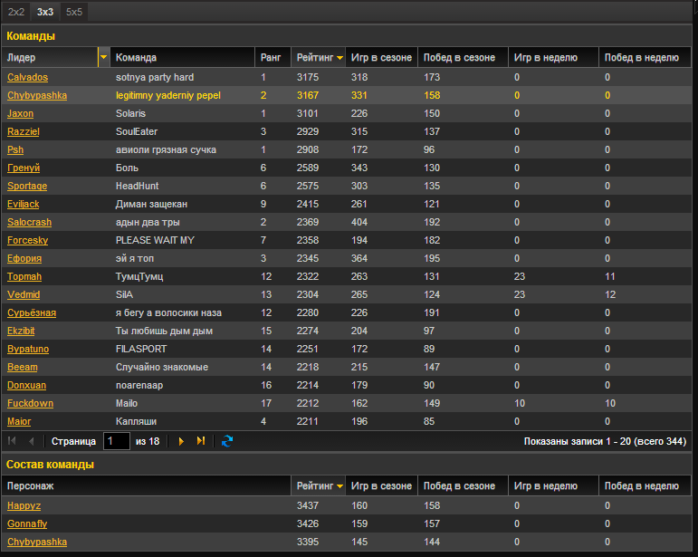The height and width of the screenshot is (557, 698).
Task: Sort by Рейтинг in Состав команды table
Action: (318, 485)
